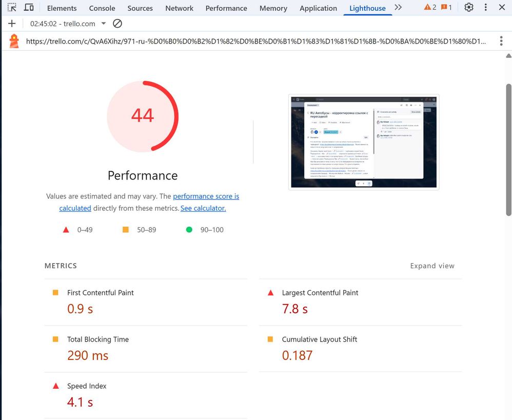Click the red triangle beside Speed Index

click(x=56, y=386)
